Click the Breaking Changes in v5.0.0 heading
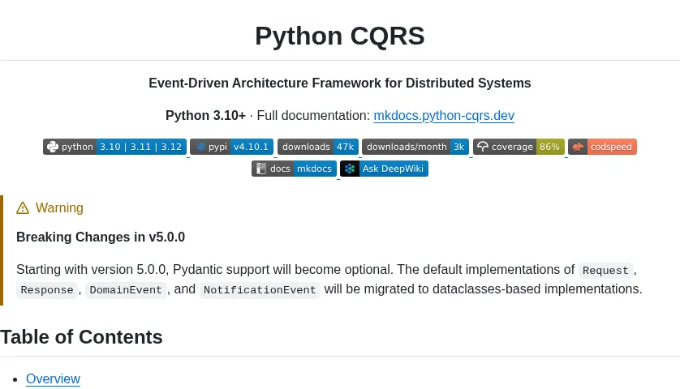 [x=101, y=237]
